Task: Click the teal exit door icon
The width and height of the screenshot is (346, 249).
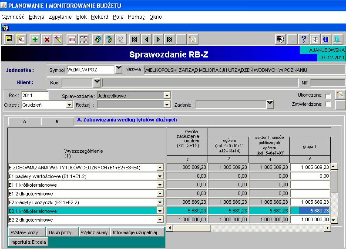Action: [x=338, y=39]
